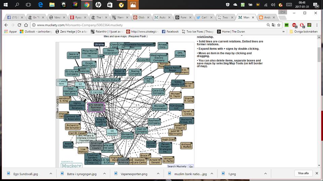The height and width of the screenshot is (181, 323).
Task: Expand the "19 investor" node
Action: pos(112,132)
